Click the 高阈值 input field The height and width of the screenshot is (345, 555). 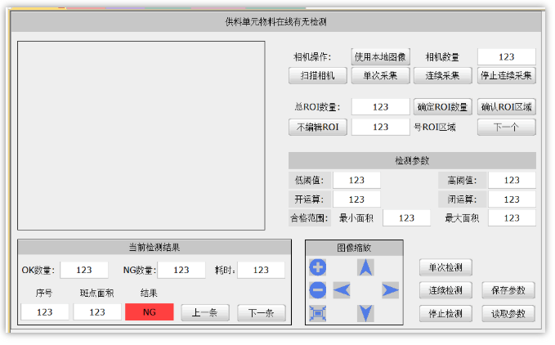(x=512, y=181)
